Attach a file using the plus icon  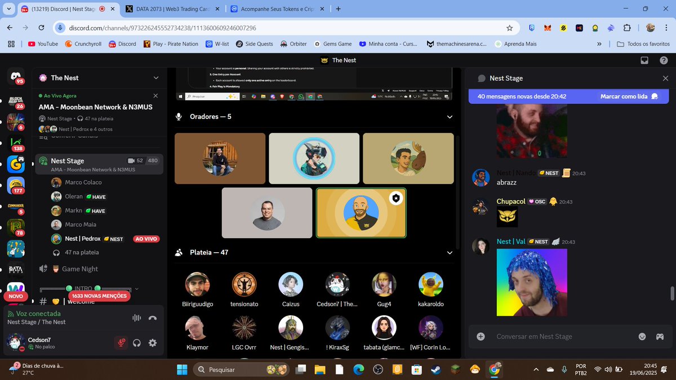480,336
